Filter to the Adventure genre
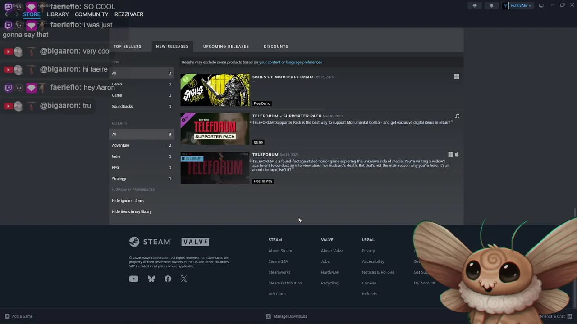 pyautogui.click(x=142, y=145)
